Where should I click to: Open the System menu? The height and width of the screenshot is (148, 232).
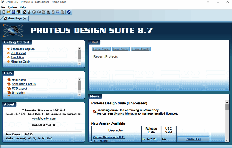tap(12, 7)
